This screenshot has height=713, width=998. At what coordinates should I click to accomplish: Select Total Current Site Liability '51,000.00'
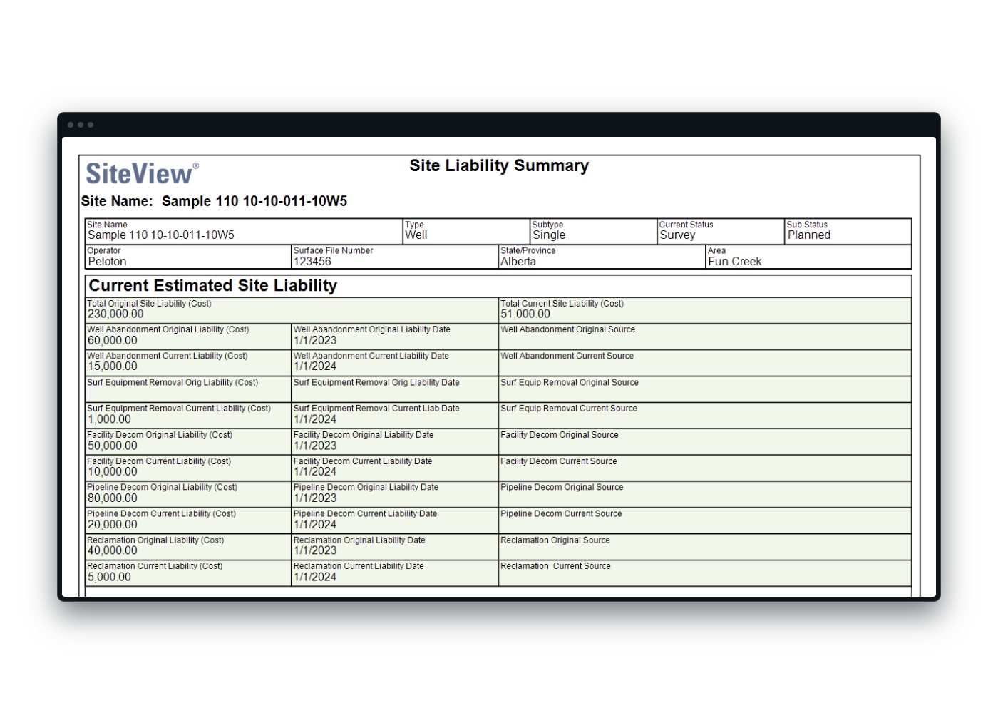pyautogui.click(x=525, y=314)
